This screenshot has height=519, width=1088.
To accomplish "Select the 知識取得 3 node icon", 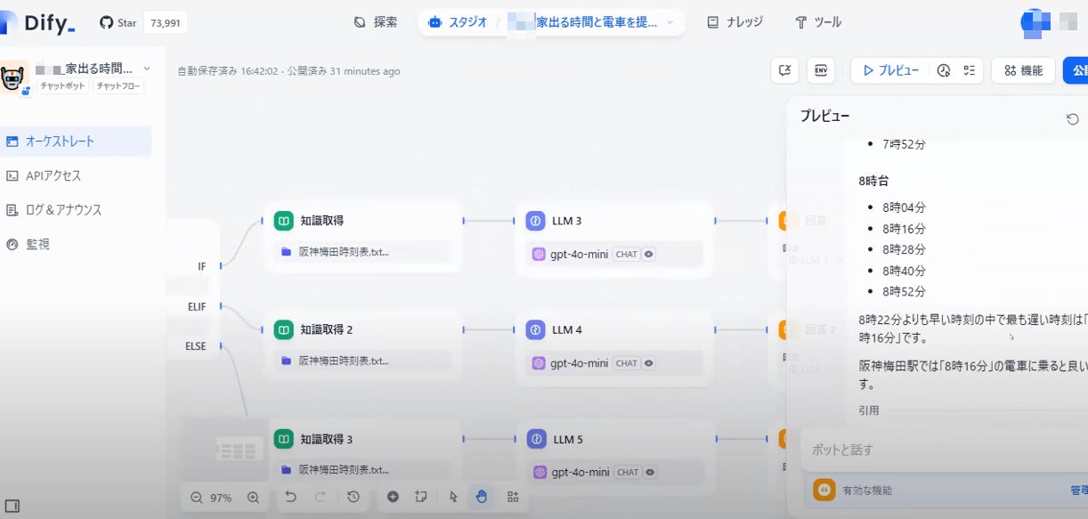I will click(284, 439).
